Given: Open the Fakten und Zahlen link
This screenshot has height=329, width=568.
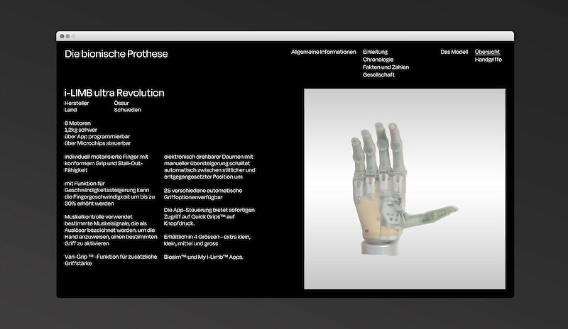Looking at the screenshot, I should pos(386,67).
